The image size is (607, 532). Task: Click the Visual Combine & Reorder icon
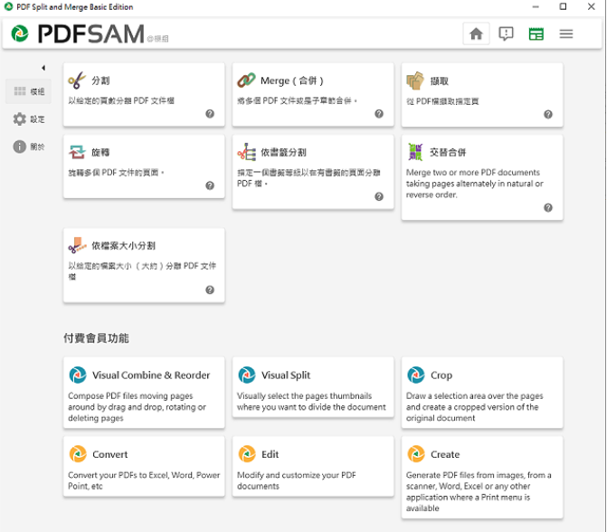[x=78, y=375]
